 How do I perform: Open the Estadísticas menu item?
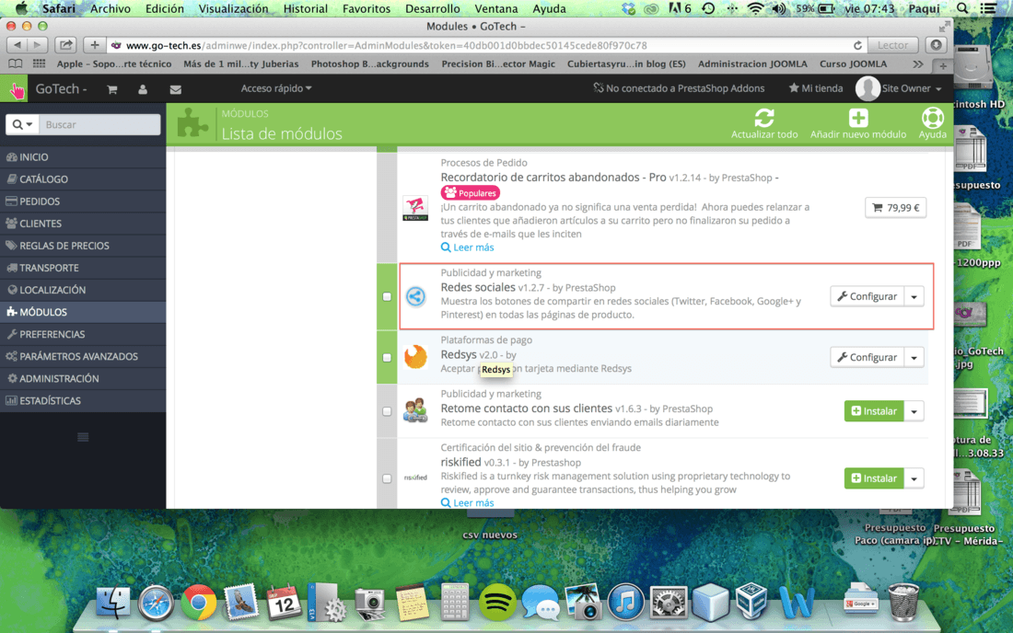(x=83, y=401)
